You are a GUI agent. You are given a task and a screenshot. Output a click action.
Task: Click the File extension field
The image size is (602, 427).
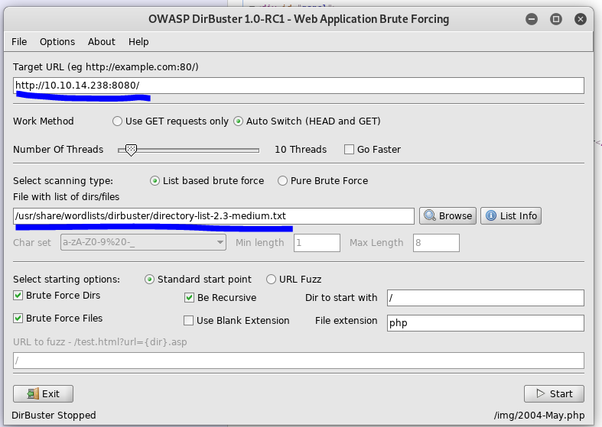(485, 323)
